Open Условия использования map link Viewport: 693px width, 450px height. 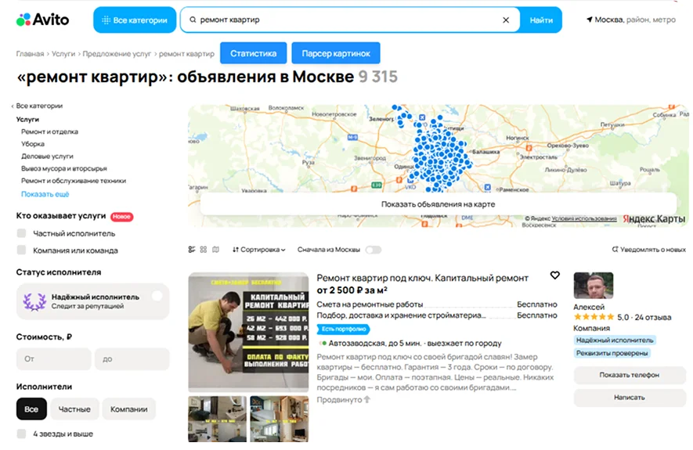tap(584, 218)
